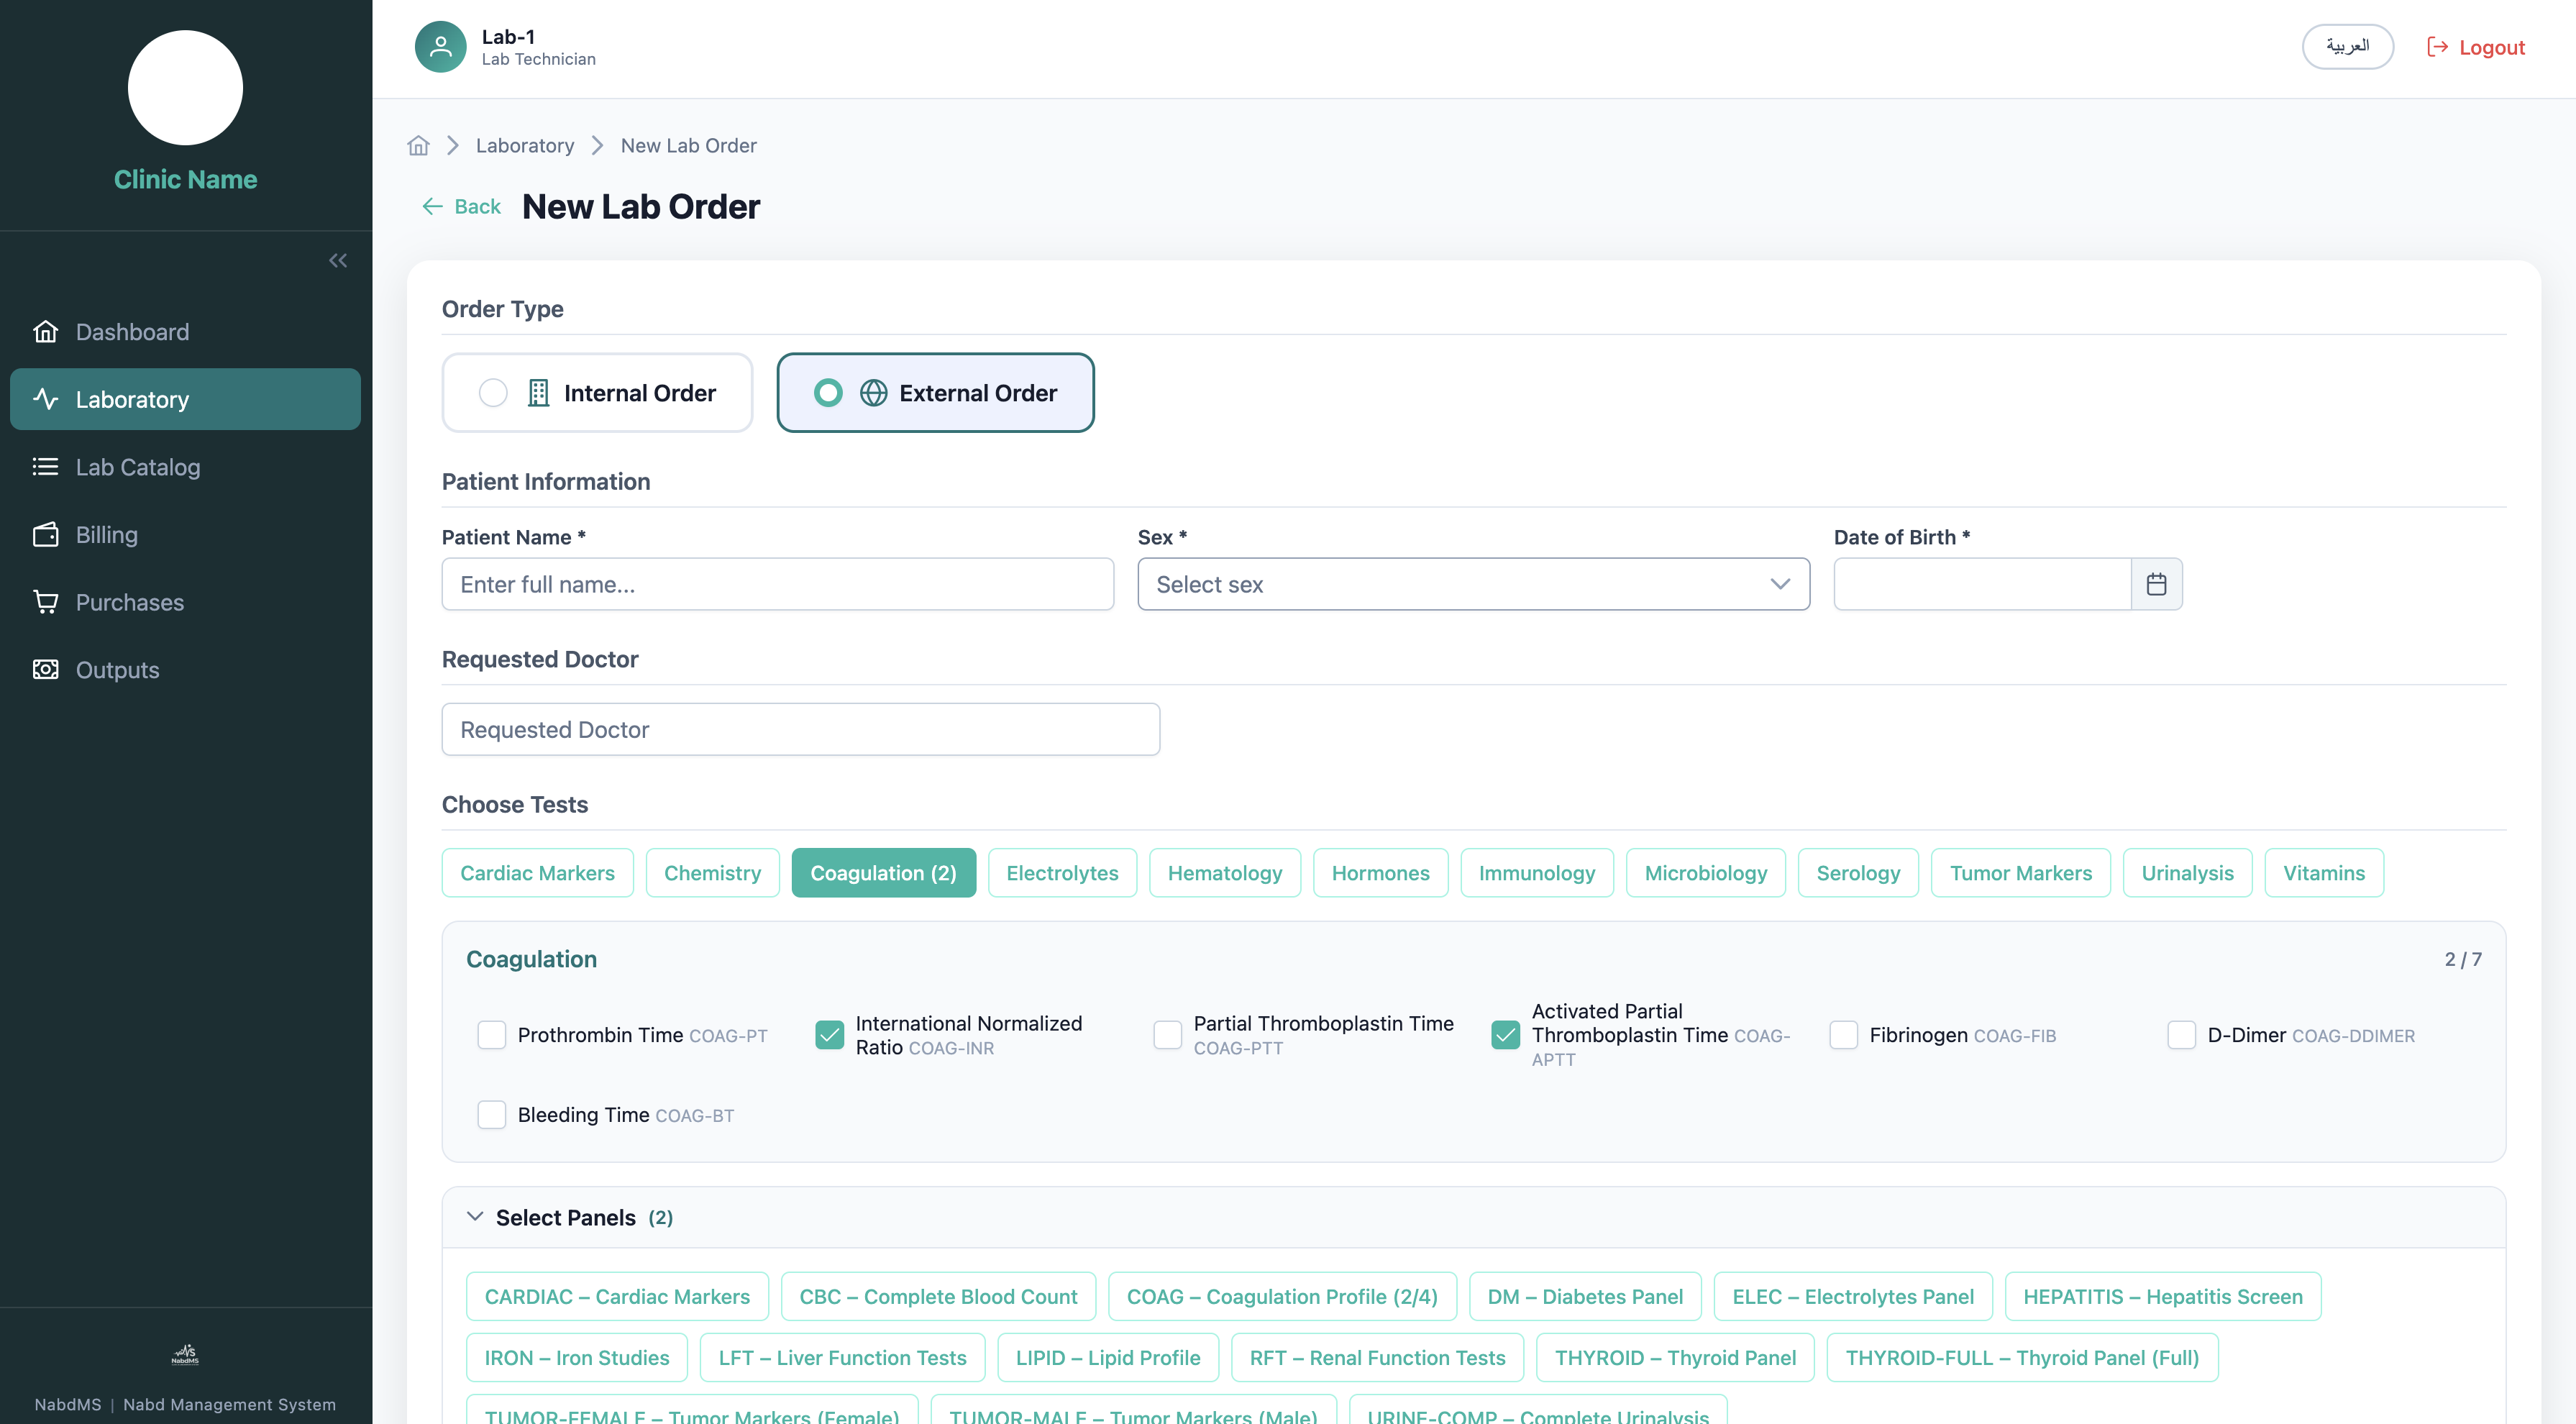Click the globe icon on External Order

point(873,393)
